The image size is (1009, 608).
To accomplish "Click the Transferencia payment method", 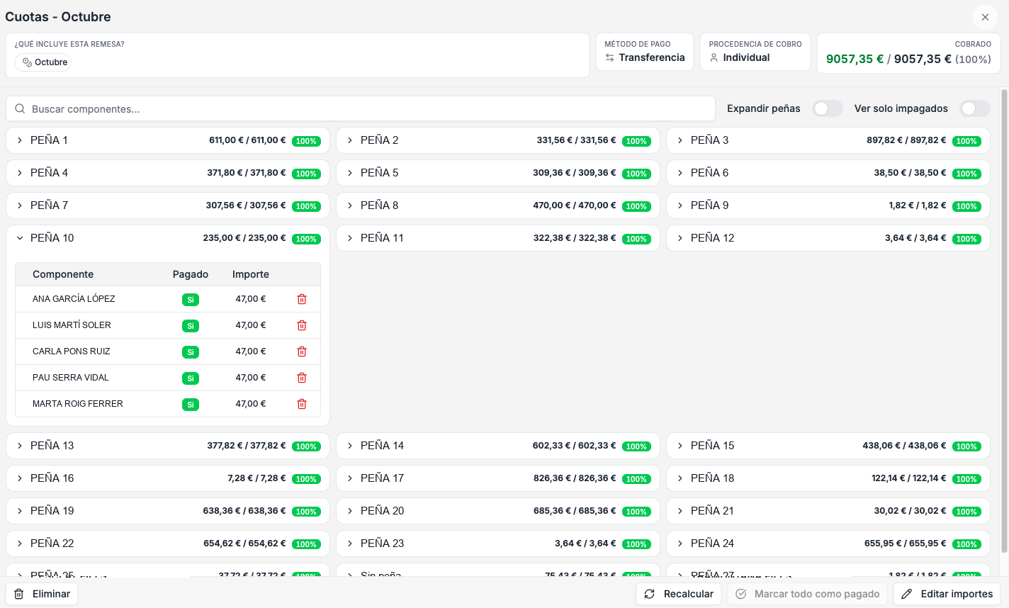I will pyautogui.click(x=652, y=57).
